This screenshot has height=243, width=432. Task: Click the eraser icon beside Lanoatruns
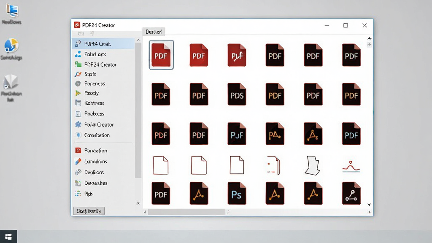(x=78, y=162)
